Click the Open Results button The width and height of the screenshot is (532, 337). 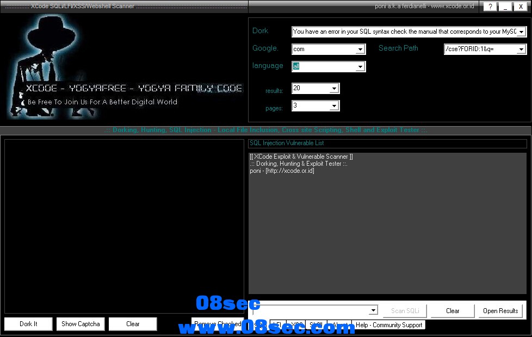[500, 310]
